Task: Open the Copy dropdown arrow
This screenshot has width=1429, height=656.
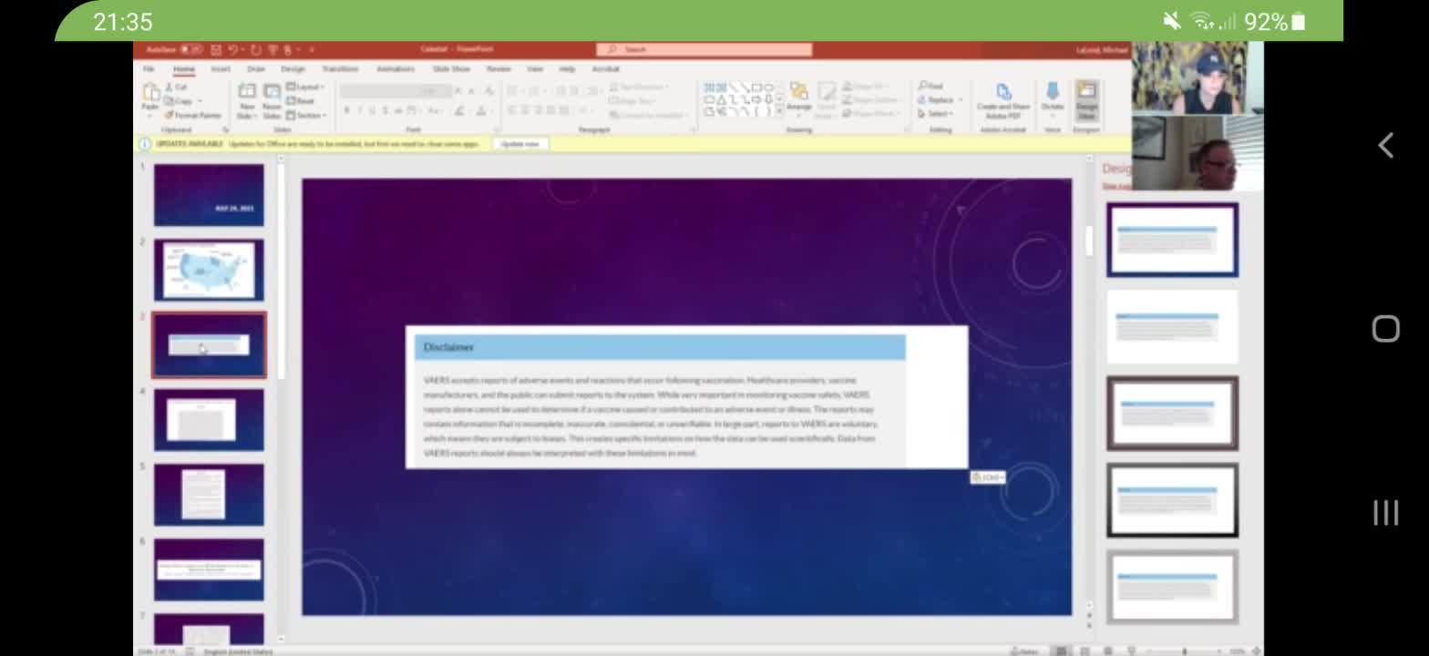Action: click(x=200, y=101)
